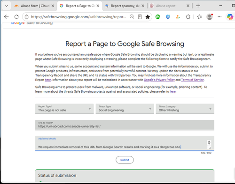
Task: Expand the Threat Category dropdown
Action: [185, 109]
